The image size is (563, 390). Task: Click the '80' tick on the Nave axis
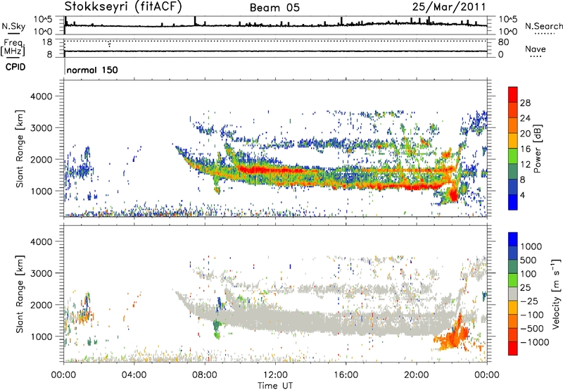pyautogui.click(x=503, y=42)
